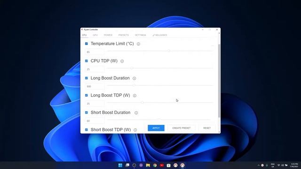Uncheck the Temperature Limit checkbox

[x=87, y=44]
